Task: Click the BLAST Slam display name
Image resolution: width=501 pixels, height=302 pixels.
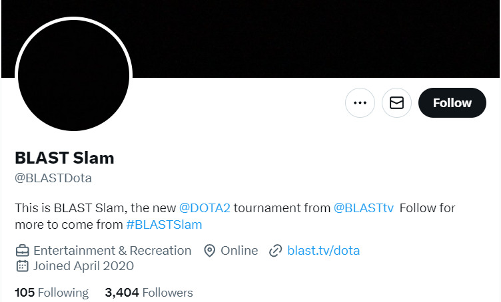Action: pyautogui.click(x=65, y=158)
